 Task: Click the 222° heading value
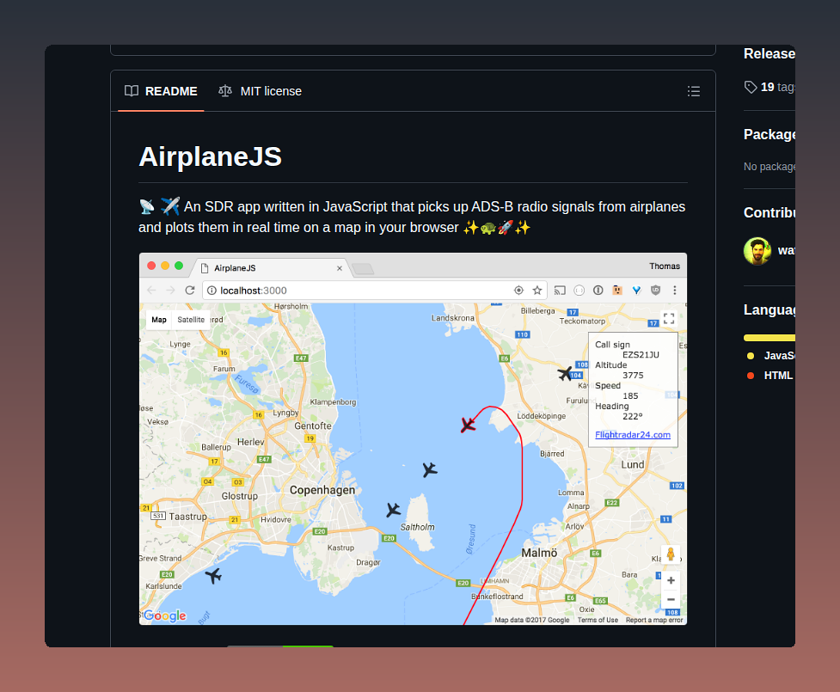coord(633,416)
